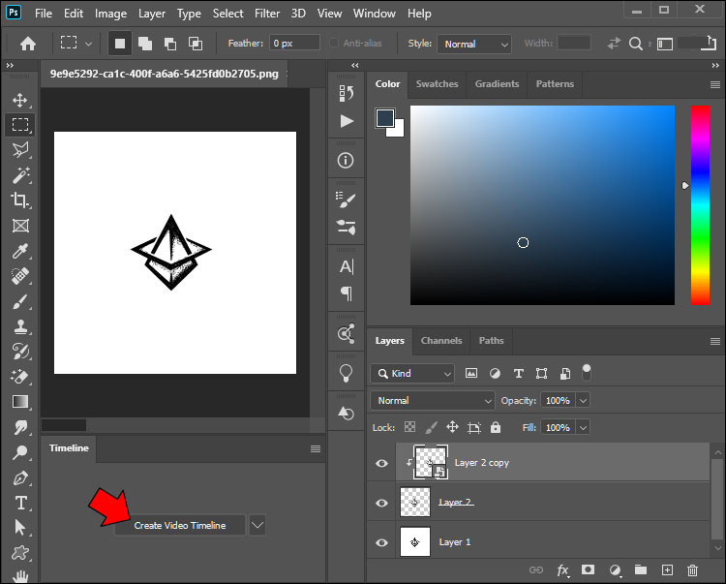Click the create new layer icon
This screenshot has width=726, height=584.
666,570
